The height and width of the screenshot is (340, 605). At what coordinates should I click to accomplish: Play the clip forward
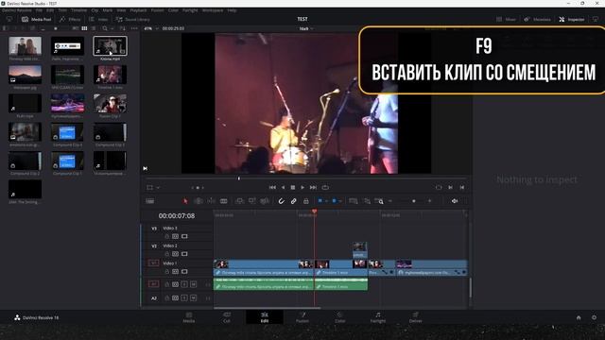[302, 188]
